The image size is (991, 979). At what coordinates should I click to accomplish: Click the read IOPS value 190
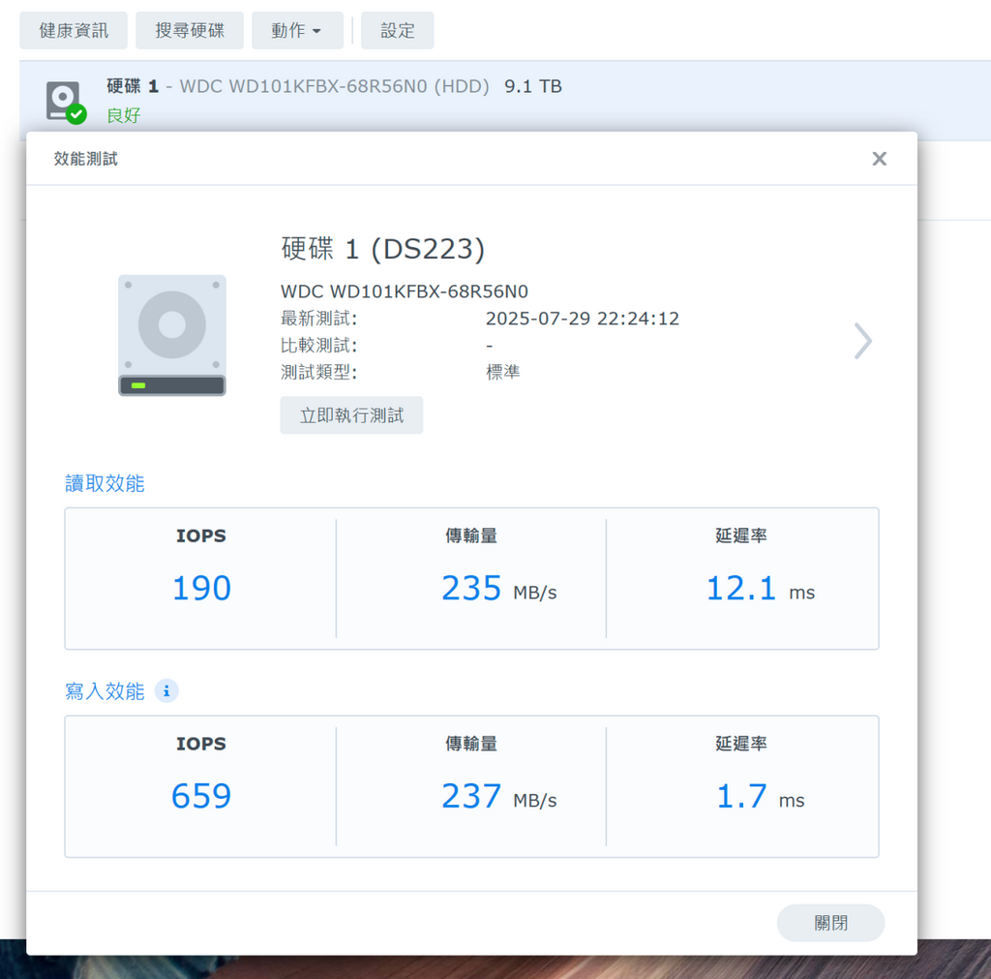[x=201, y=588]
